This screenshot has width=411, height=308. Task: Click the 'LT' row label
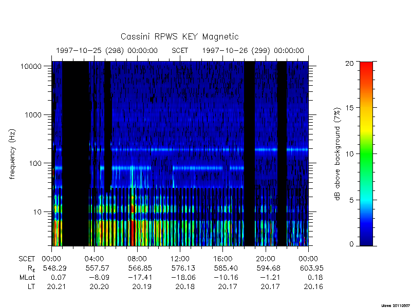[31, 286]
